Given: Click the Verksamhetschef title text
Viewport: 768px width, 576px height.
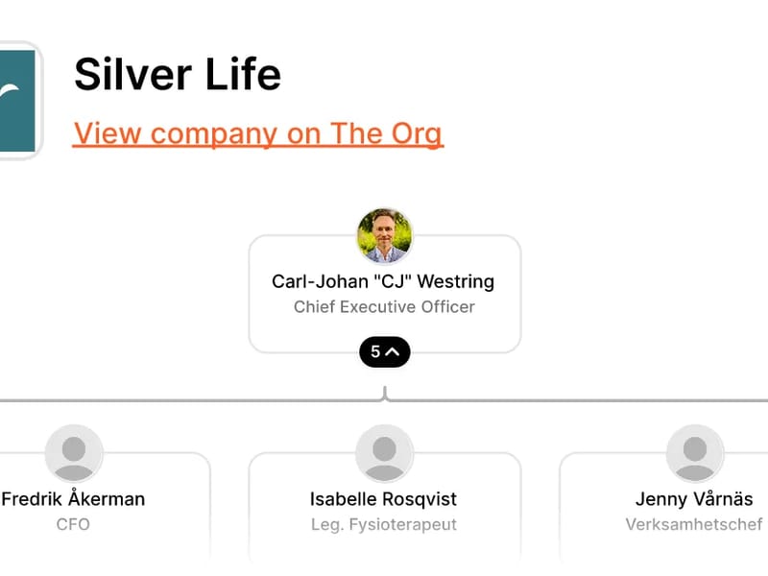Looking at the screenshot, I should point(693,525).
